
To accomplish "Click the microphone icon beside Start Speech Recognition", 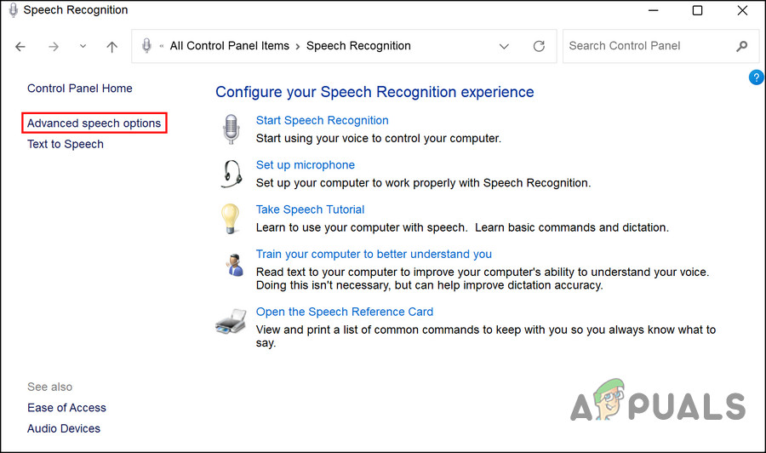I will coord(230,129).
